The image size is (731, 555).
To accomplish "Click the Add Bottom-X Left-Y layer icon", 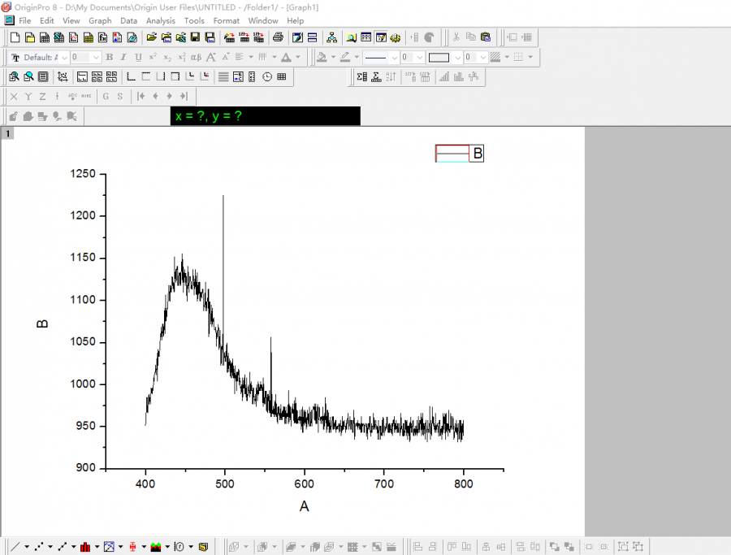I will 131,76.
